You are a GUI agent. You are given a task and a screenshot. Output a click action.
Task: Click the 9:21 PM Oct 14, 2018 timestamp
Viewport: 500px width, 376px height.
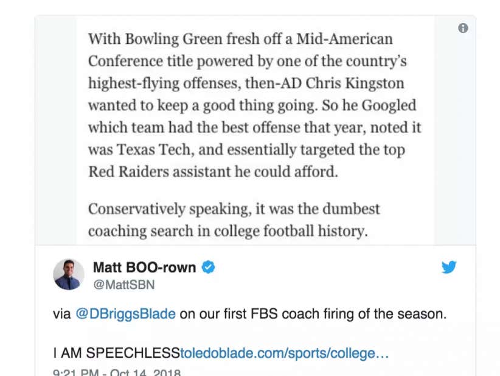click(x=117, y=372)
